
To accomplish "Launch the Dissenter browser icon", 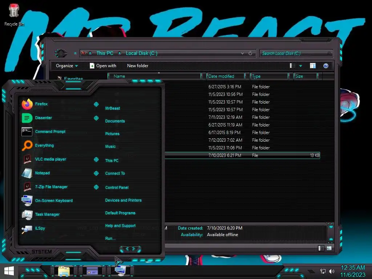I will coord(27,118).
